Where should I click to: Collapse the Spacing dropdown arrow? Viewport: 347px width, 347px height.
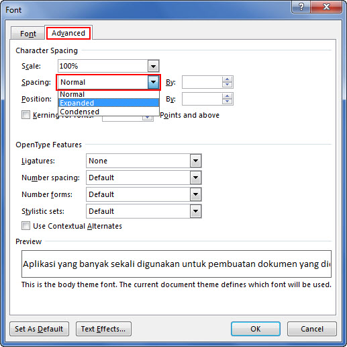pyautogui.click(x=153, y=82)
